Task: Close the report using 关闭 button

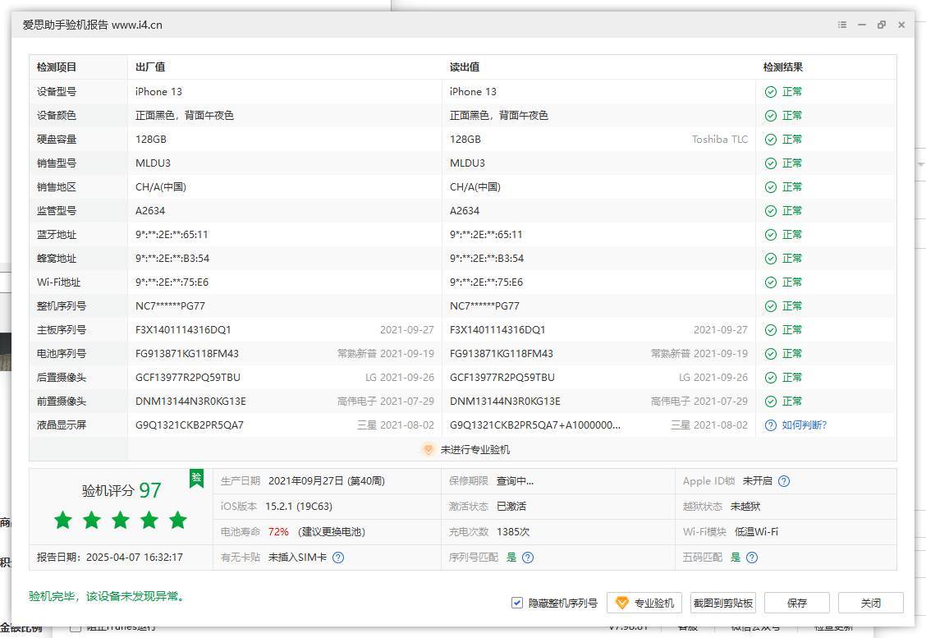Action: (870, 604)
